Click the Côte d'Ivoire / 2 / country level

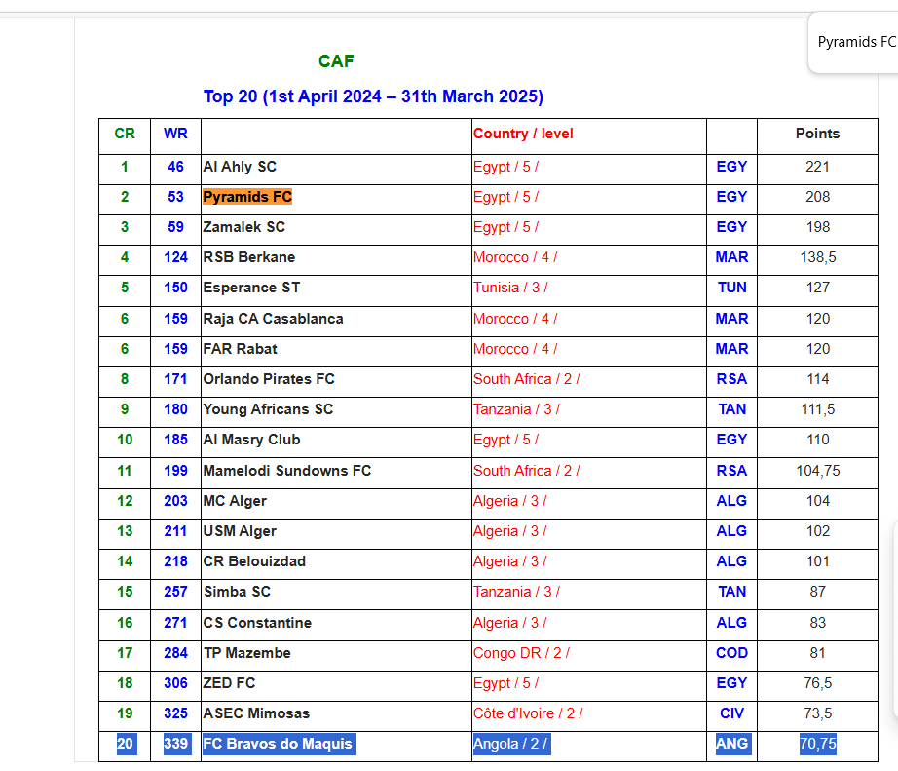(528, 713)
